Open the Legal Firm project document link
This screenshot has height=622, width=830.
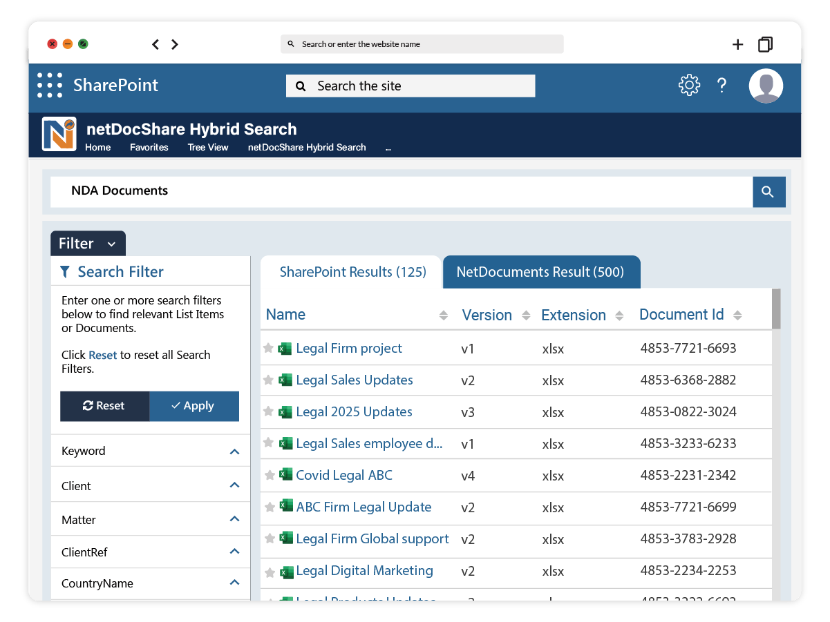[x=349, y=349]
